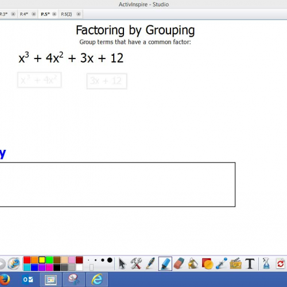Pick the peach color swatch
This screenshot has height=287, width=287.
[x=64, y=260]
